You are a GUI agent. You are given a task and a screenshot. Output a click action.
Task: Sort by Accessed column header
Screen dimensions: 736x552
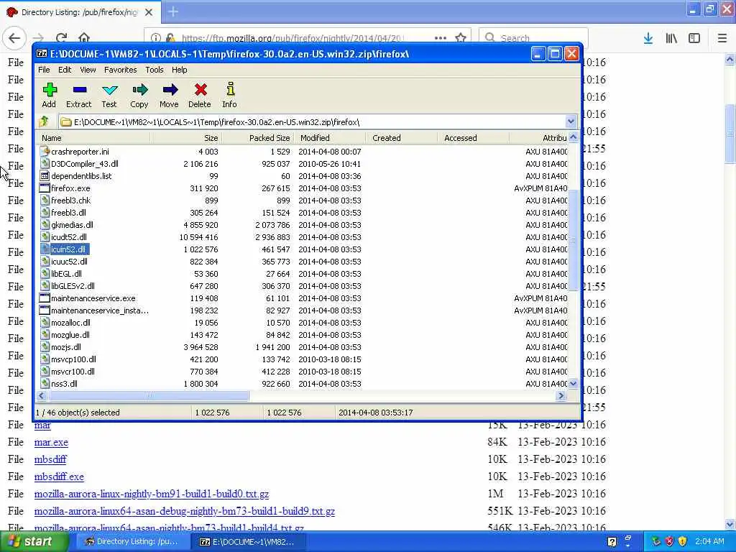[x=474, y=138]
